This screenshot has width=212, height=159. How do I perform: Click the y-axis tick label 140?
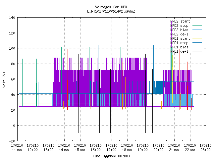point(12,18)
